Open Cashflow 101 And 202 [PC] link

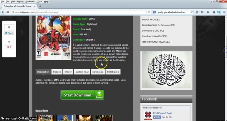[x=155, y=36]
